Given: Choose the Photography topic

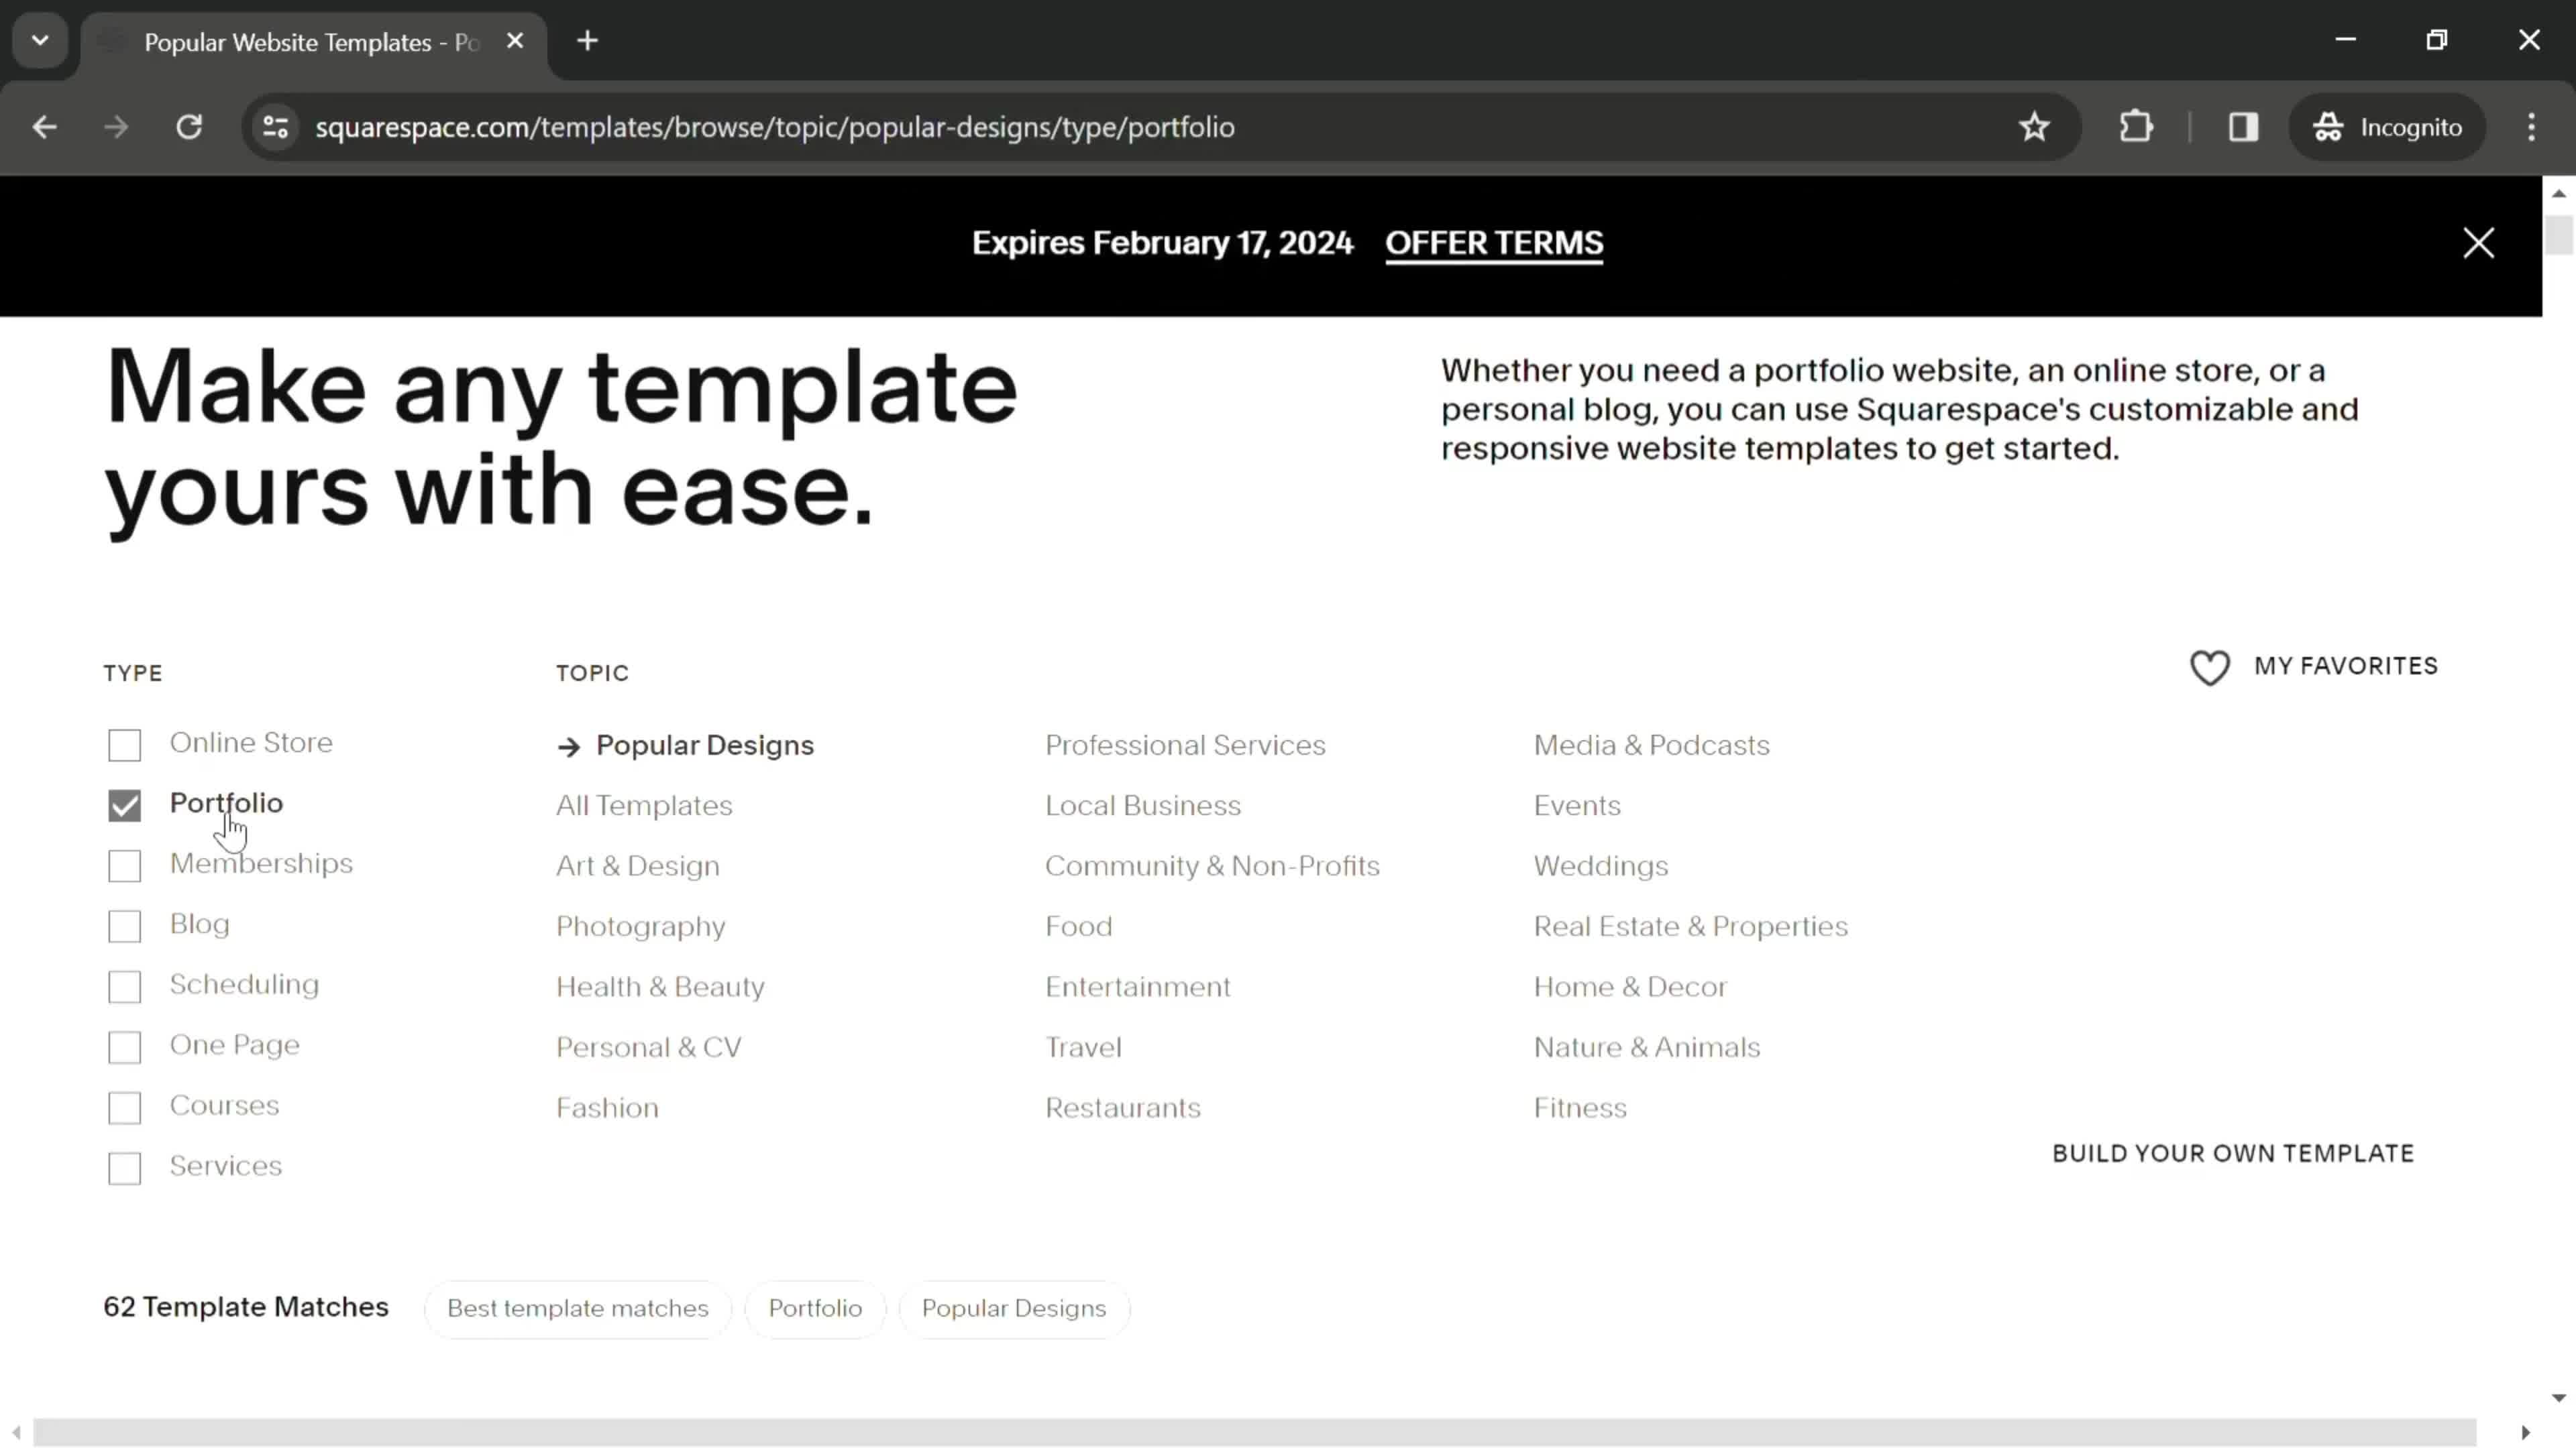Looking at the screenshot, I should point(641,926).
